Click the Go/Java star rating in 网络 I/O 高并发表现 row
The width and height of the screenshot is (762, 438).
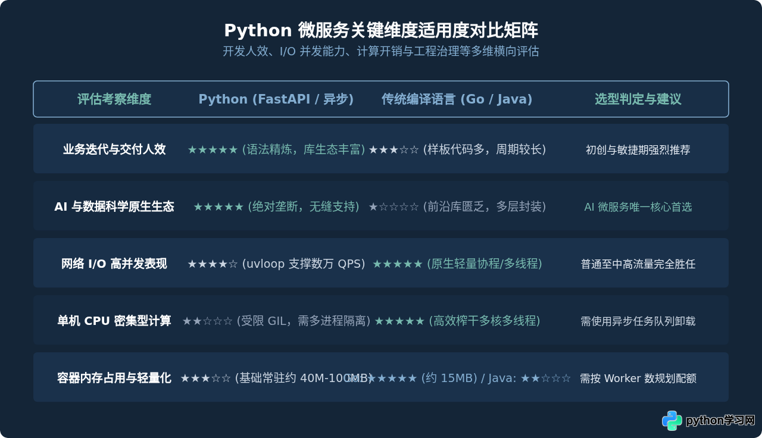[398, 264]
